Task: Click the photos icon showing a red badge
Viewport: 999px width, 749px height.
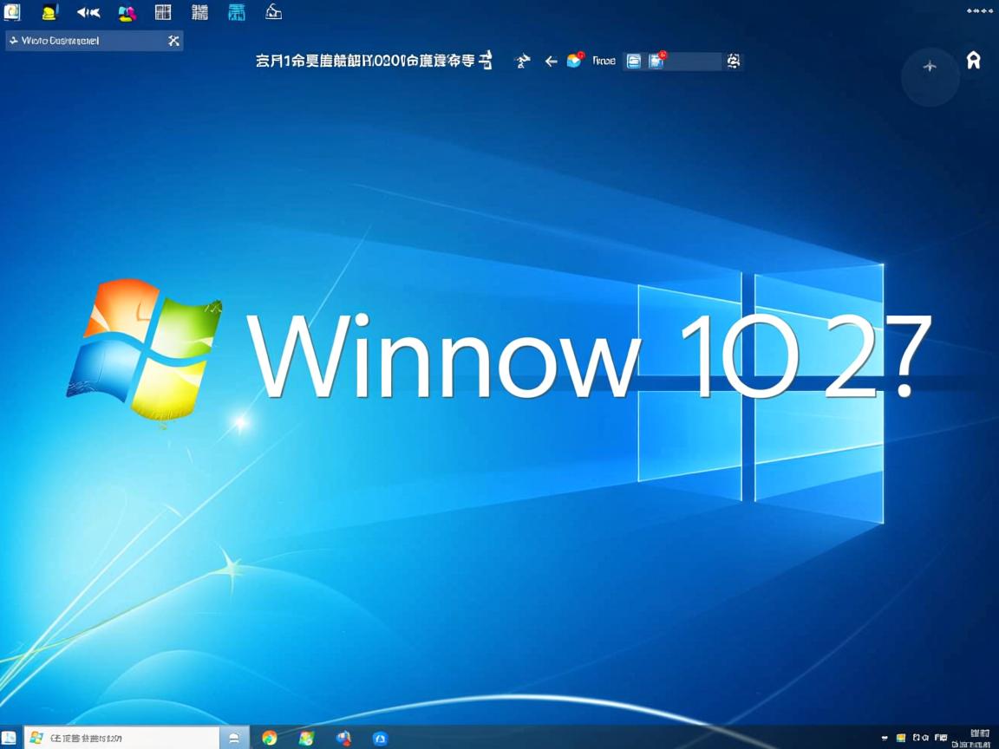Action: tap(656, 61)
